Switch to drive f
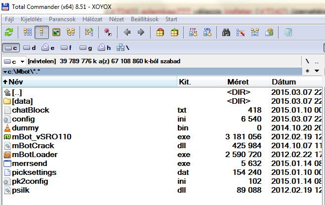 66,48
